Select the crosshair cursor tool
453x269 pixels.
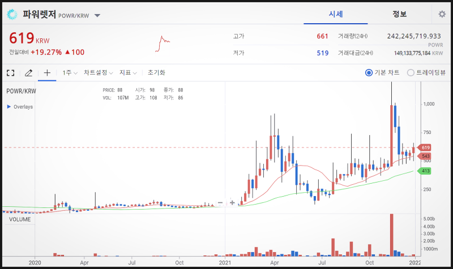47,73
